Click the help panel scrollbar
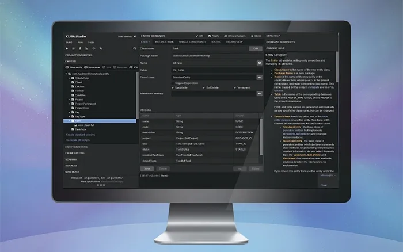Viewport: 403px width, 252px height. click(x=337, y=67)
